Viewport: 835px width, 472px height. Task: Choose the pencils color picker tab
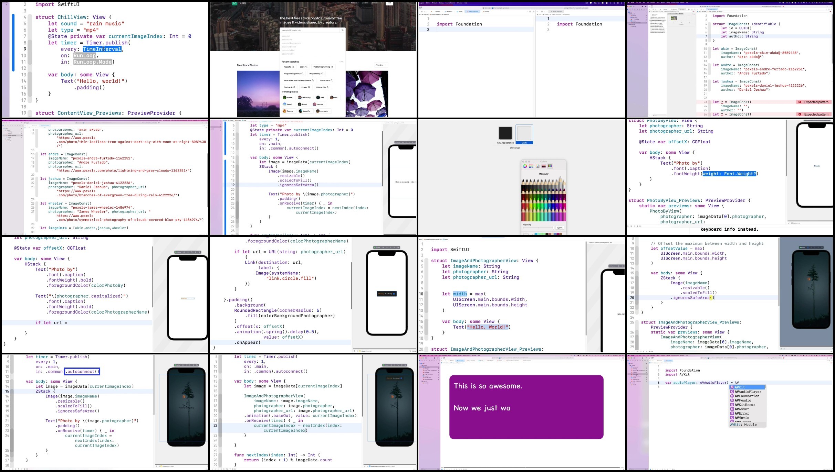550,166
